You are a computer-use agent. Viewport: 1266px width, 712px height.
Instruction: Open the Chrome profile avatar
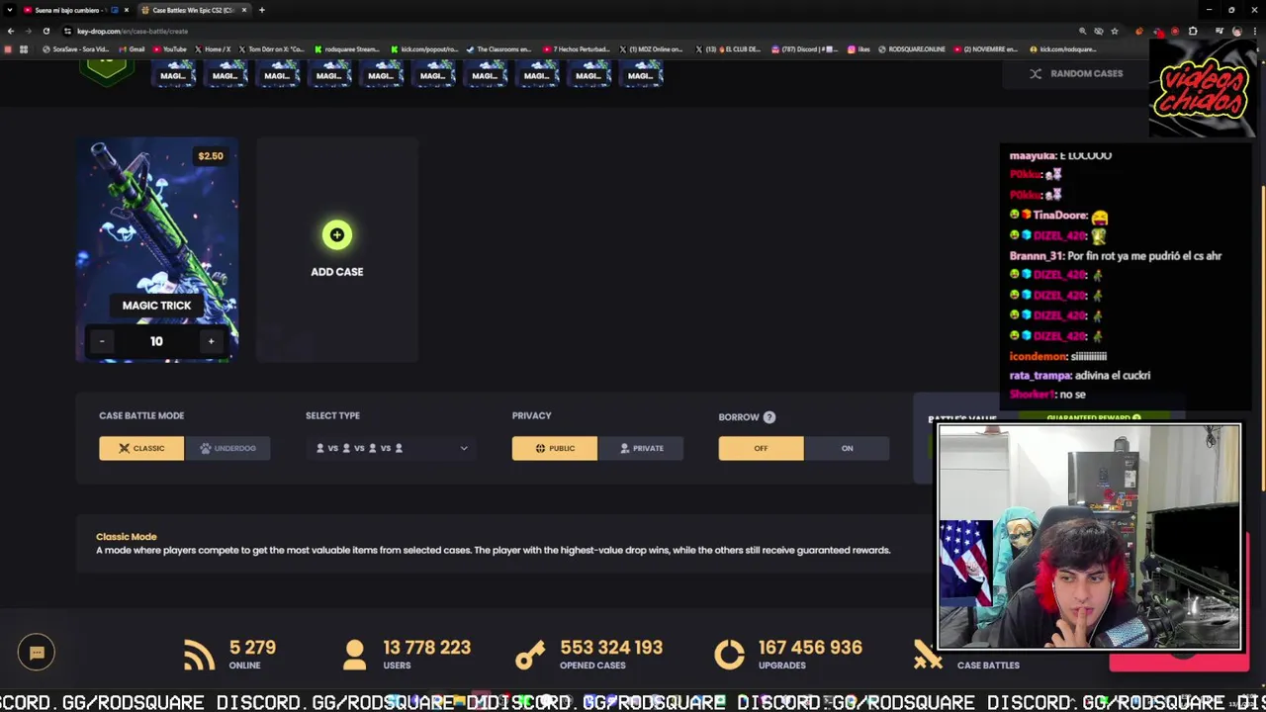[1236, 31]
